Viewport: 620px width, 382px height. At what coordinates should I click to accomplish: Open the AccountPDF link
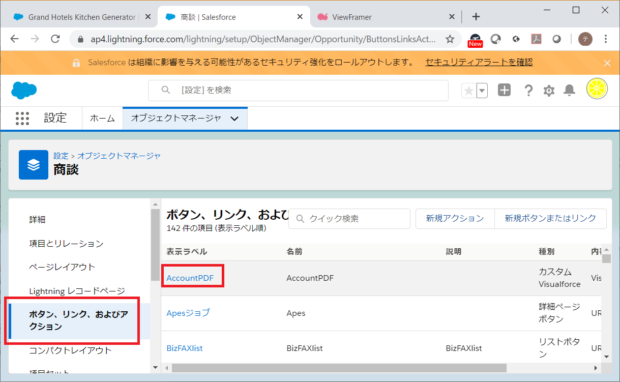(x=190, y=278)
